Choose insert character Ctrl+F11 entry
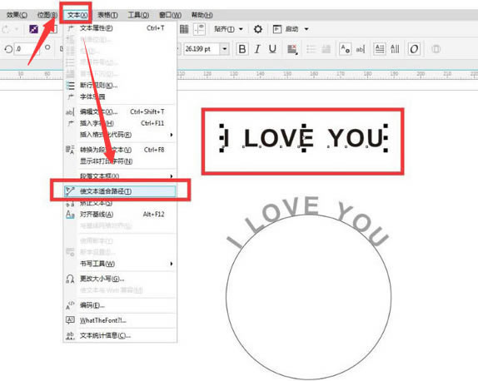The height and width of the screenshot is (381, 478). point(120,123)
